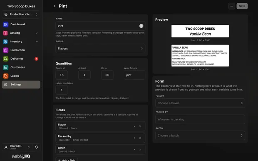Expand the Batch field chevron

pyautogui.click(x=134, y=149)
